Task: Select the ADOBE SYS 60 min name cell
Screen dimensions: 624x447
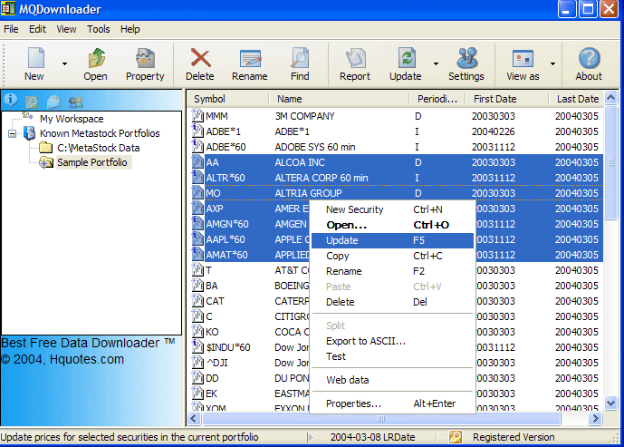Action: pos(315,147)
